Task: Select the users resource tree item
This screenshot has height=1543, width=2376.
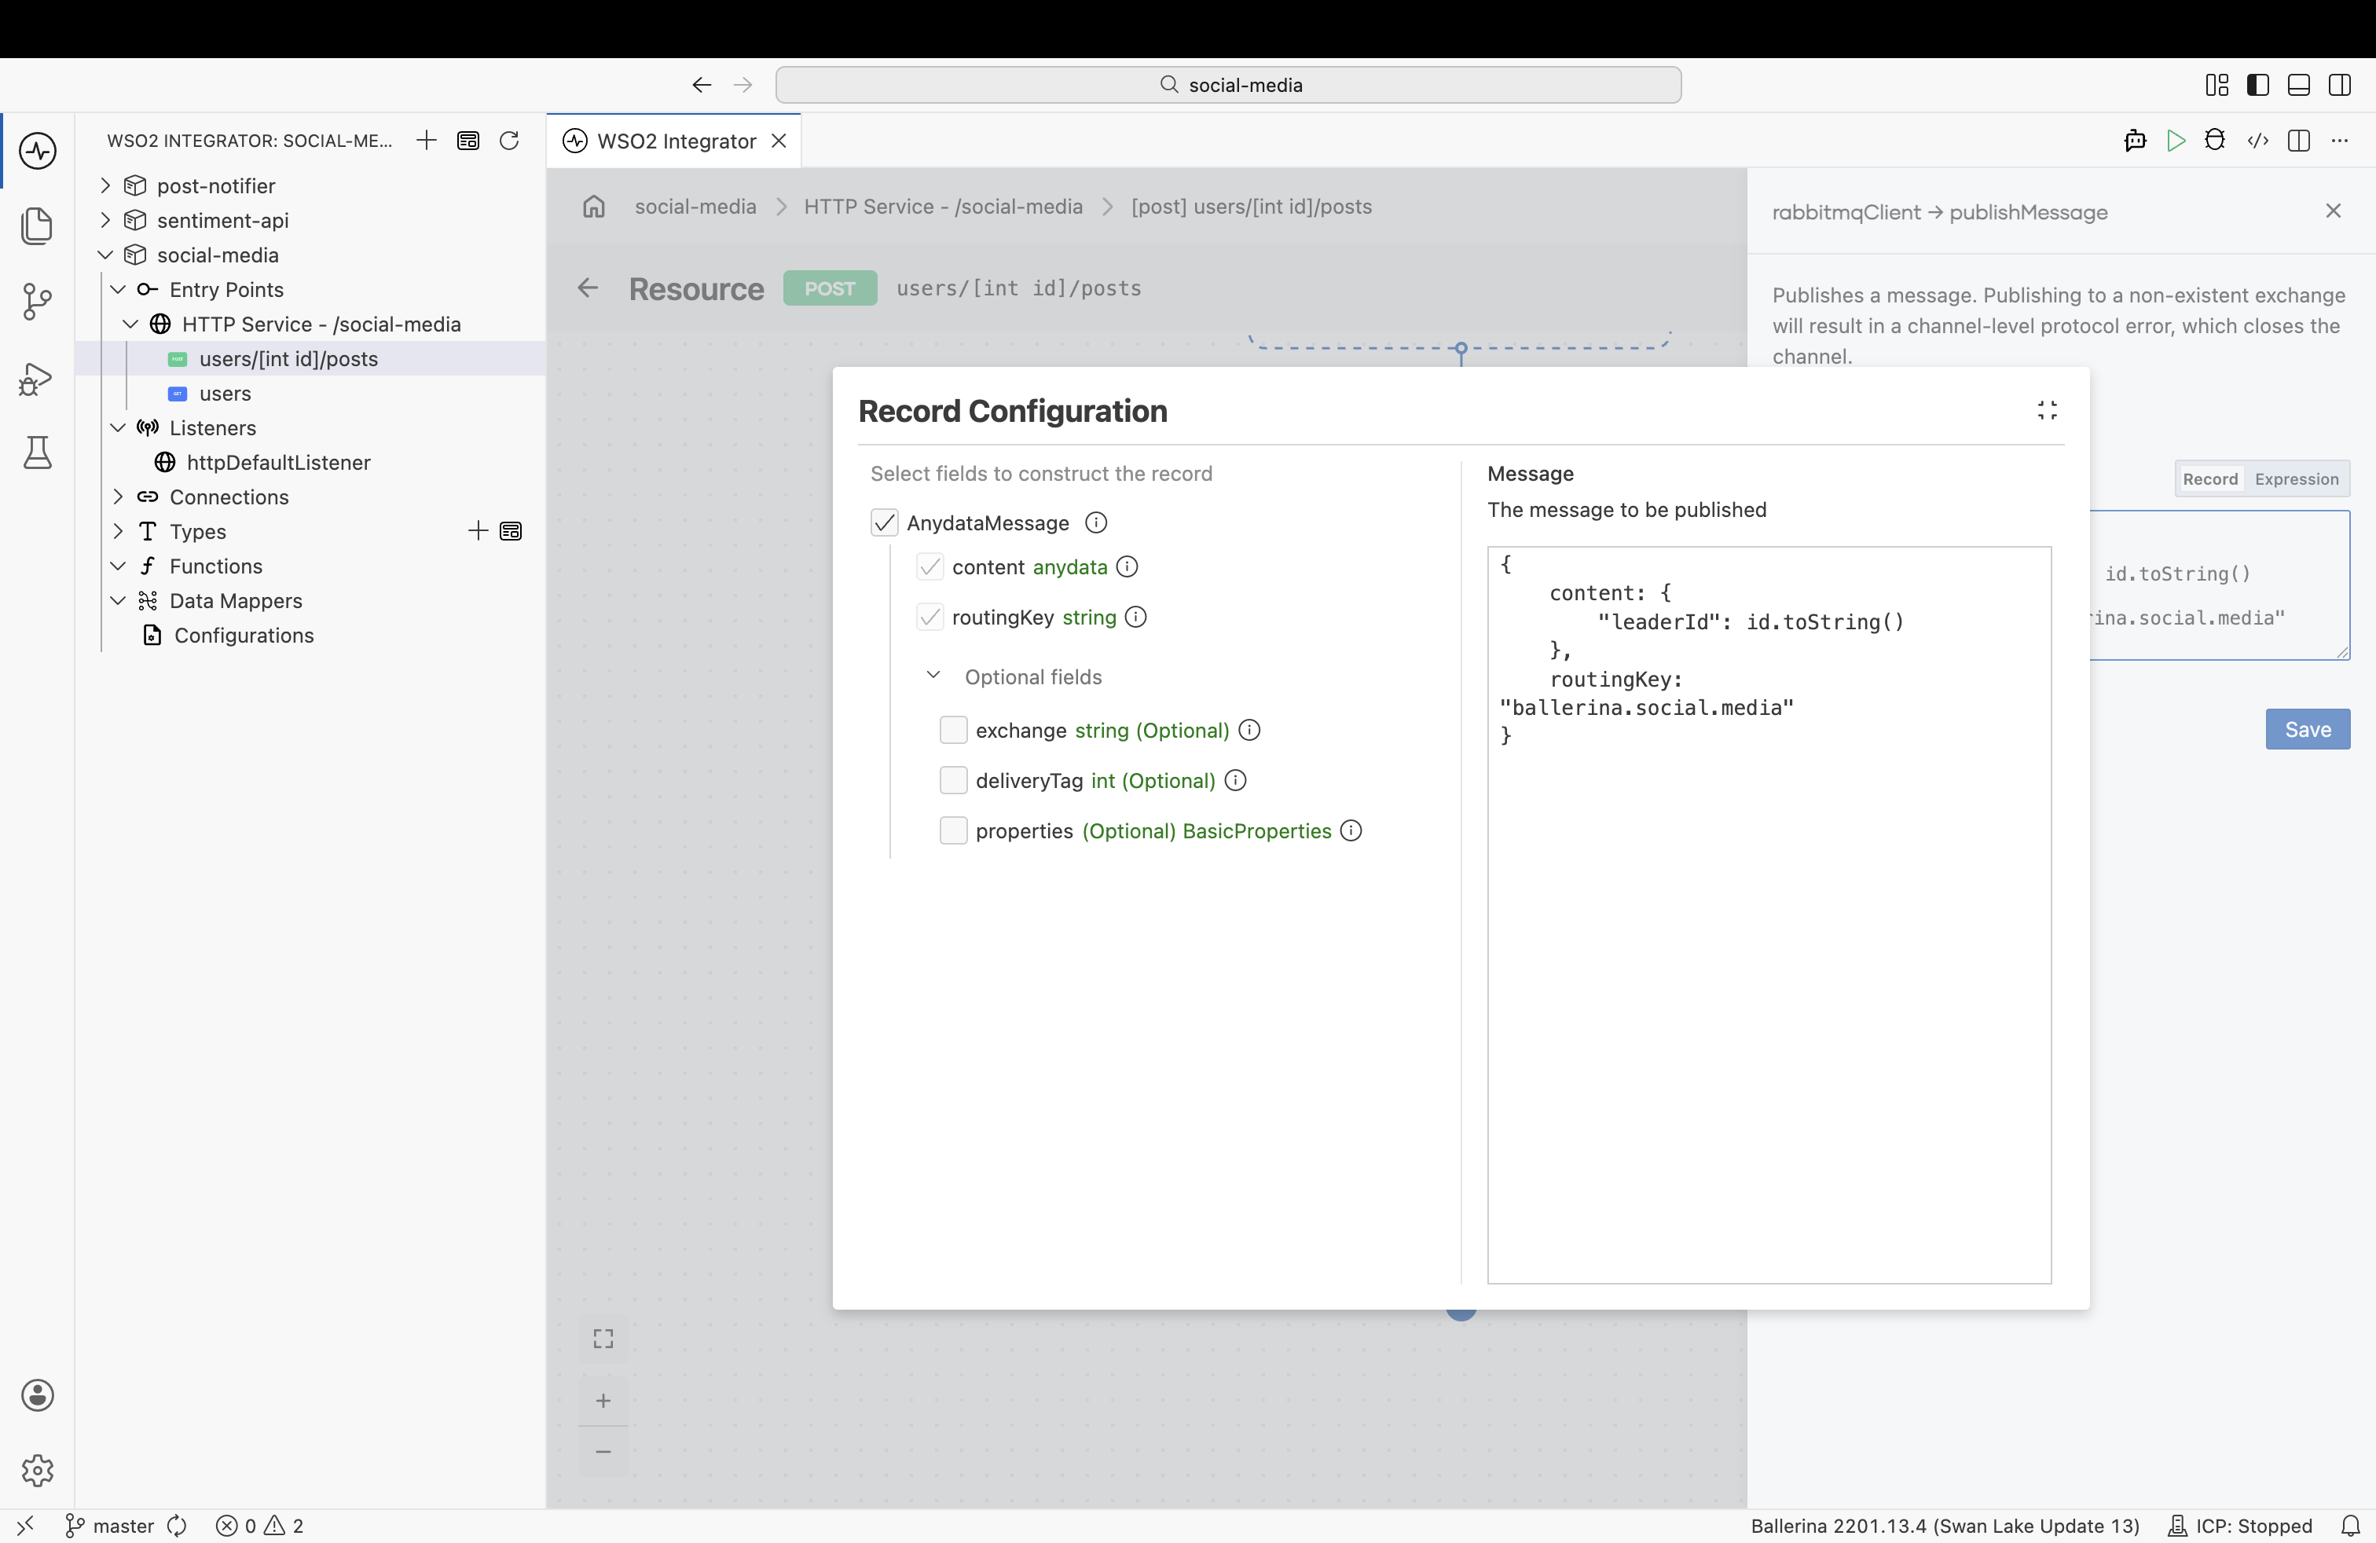Action: click(225, 394)
